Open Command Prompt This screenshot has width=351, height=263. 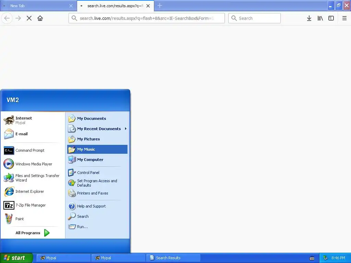click(x=33, y=150)
